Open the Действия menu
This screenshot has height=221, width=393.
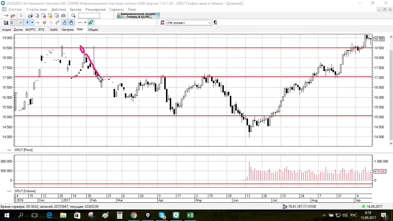pyautogui.click(x=58, y=10)
